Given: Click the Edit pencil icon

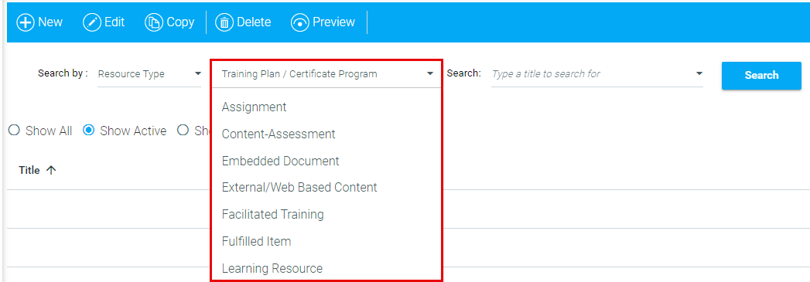Looking at the screenshot, I should point(92,22).
